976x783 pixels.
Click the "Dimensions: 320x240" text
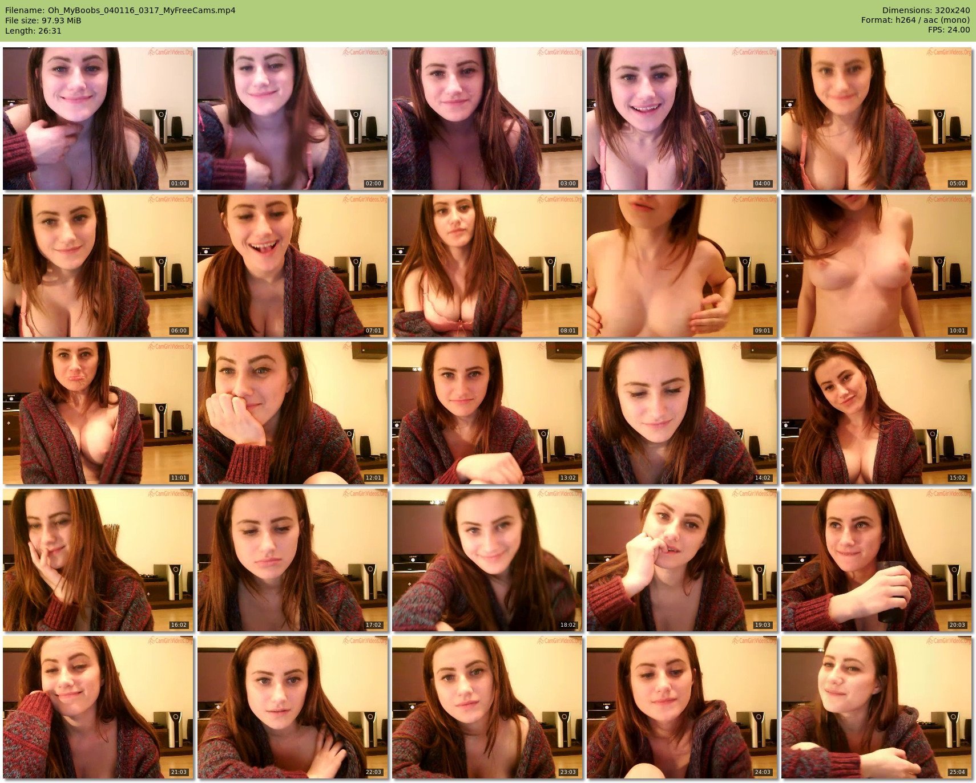tap(926, 10)
